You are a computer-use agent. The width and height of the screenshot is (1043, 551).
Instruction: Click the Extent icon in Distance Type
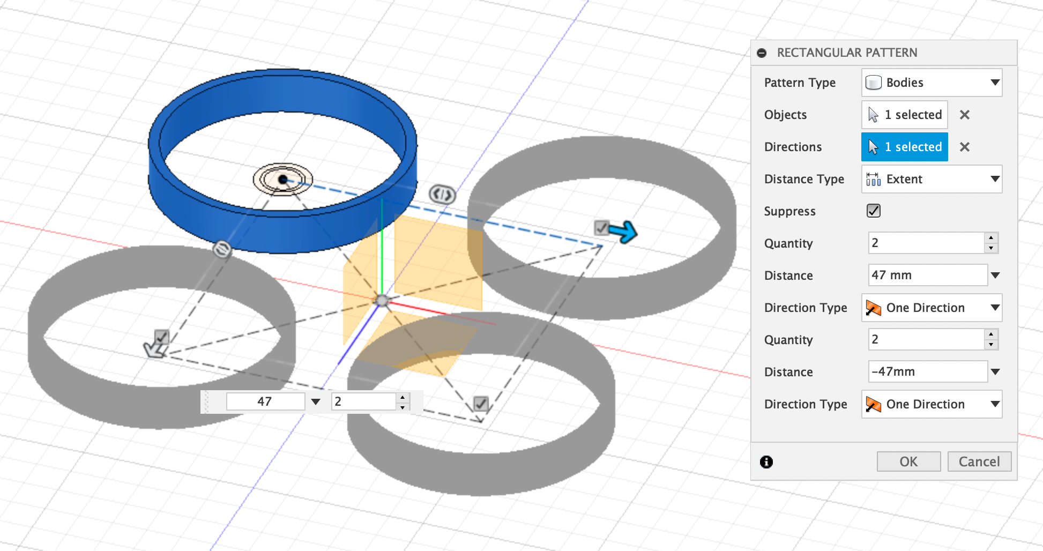pos(873,179)
